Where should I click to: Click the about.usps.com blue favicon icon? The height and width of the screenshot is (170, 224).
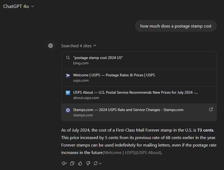tap(68, 93)
